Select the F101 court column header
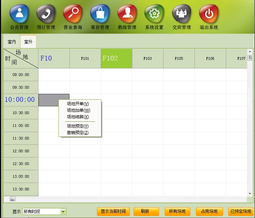The height and width of the screenshot is (218, 255). point(85,58)
